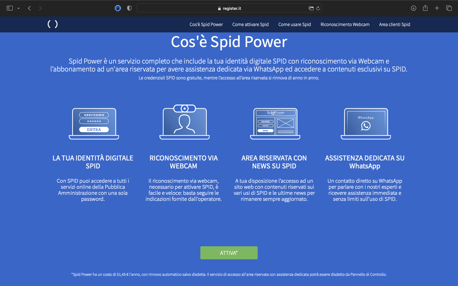458x286 pixels.
Task: Click the privacy shield extension icon
Action: [129, 8]
